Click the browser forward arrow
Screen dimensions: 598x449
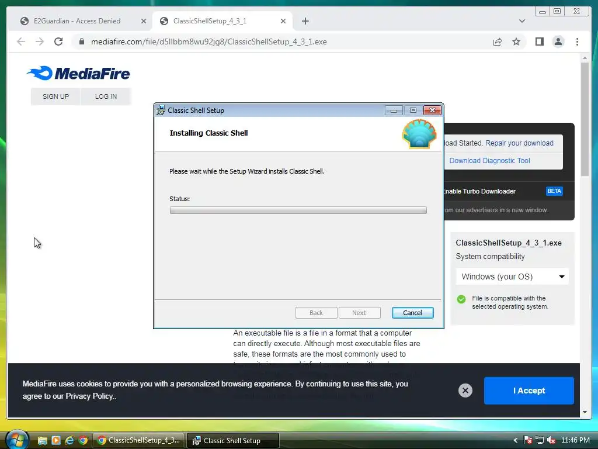point(40,42)
